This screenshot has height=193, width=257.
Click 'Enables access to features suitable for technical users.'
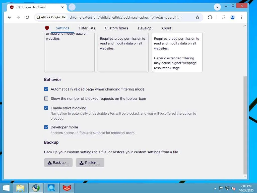point(93,133)
